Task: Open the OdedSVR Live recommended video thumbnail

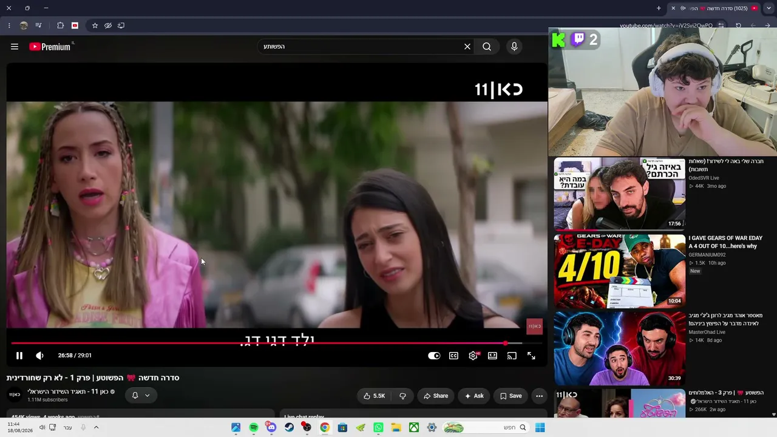Action: coord(619,194)
